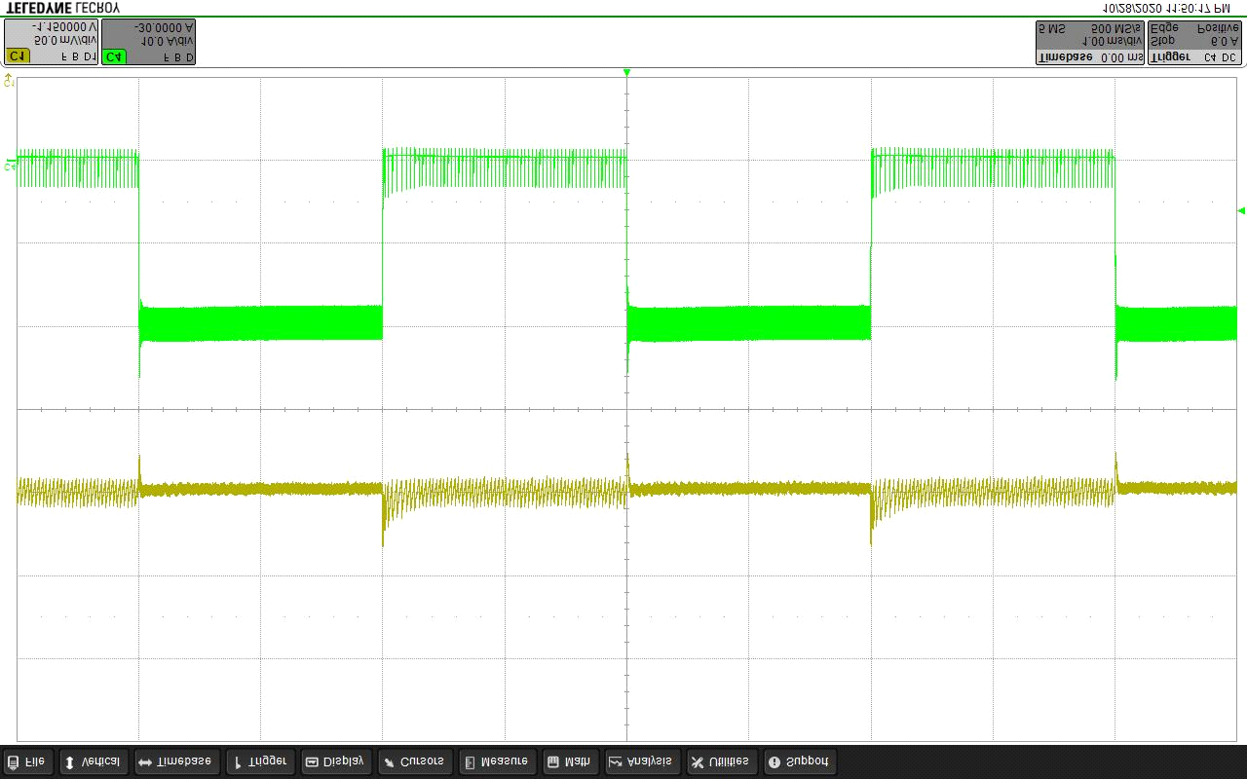Open the File menu
Screen dimensions: 1247x779
(x=26, y=761)
